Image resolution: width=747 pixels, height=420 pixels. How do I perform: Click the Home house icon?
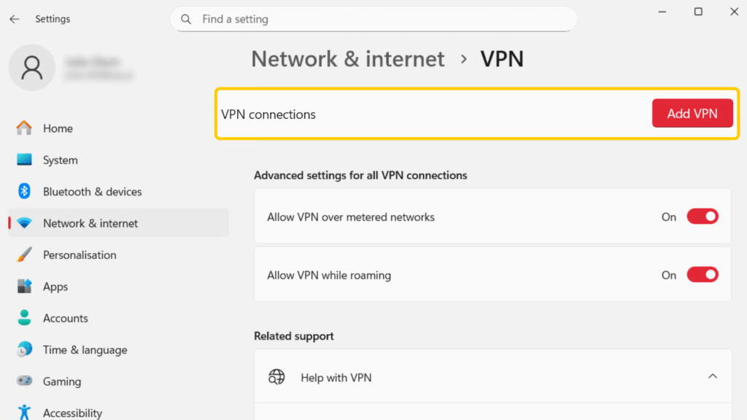(x=25, y=128)
